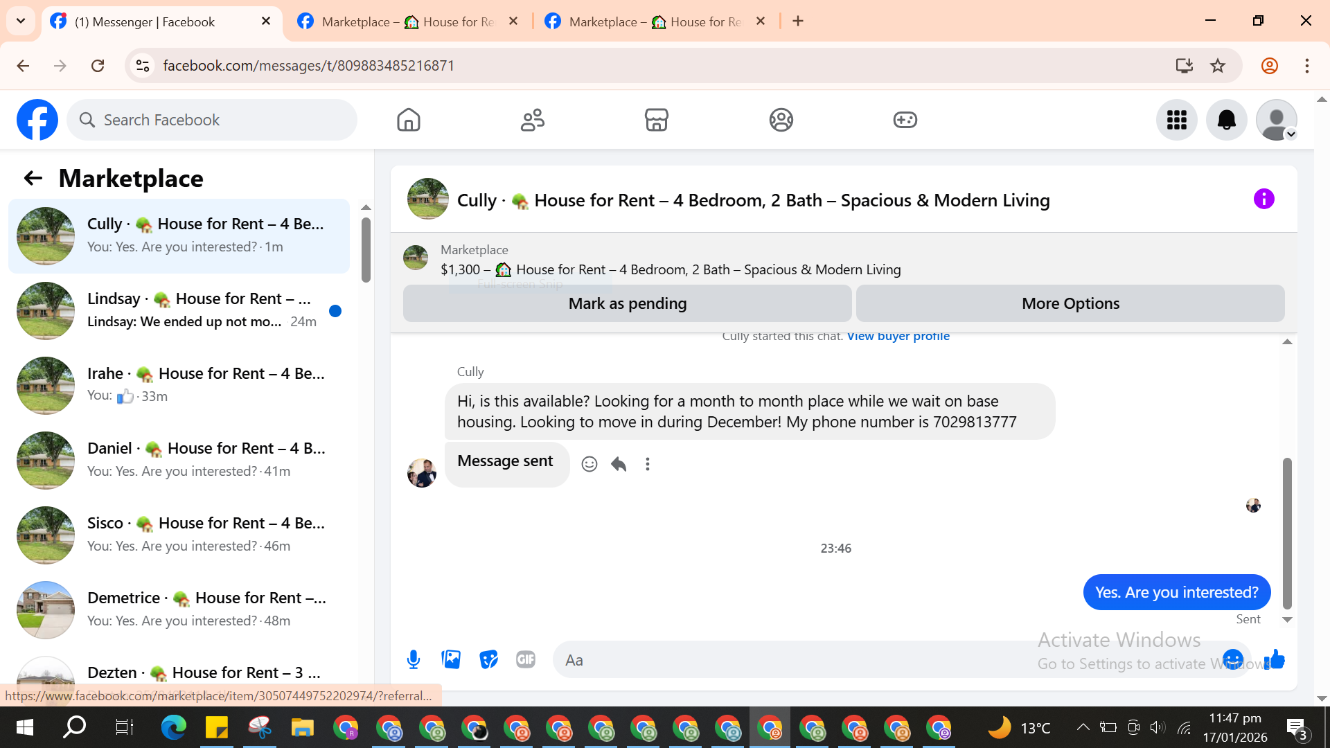
Task: Go to Marketplace from top navigation
Action: coord(656,120)
